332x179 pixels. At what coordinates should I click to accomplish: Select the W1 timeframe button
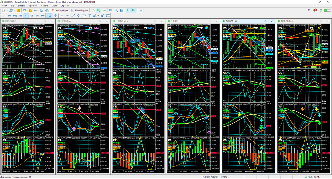coord(37,16)
